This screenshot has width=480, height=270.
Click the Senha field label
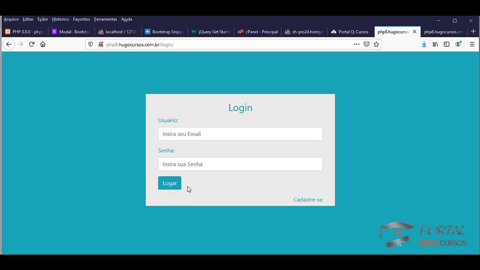[x=166, y=150]
